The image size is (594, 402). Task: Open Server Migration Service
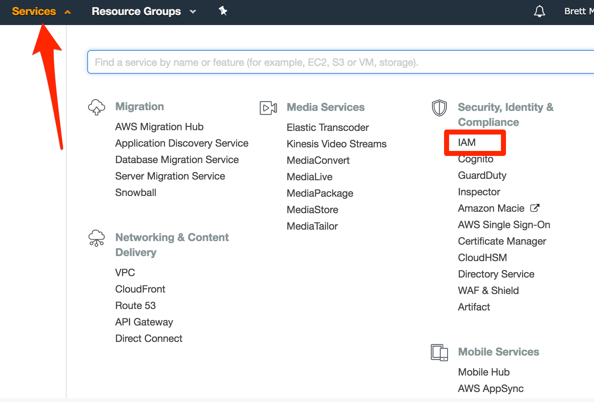coord(170,176)
